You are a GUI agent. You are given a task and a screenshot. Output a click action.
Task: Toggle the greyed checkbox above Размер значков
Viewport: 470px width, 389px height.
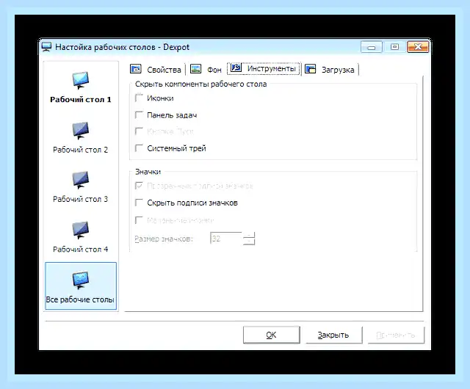tap(139, 220)
